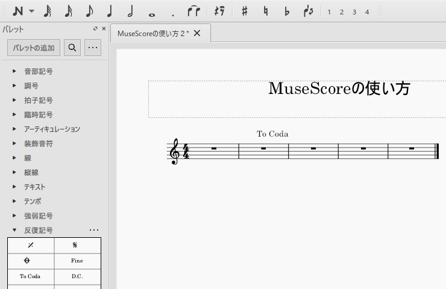The image size is (446, 289).
Task: Apply sharp accidental
Action: (x=244, y=11)
